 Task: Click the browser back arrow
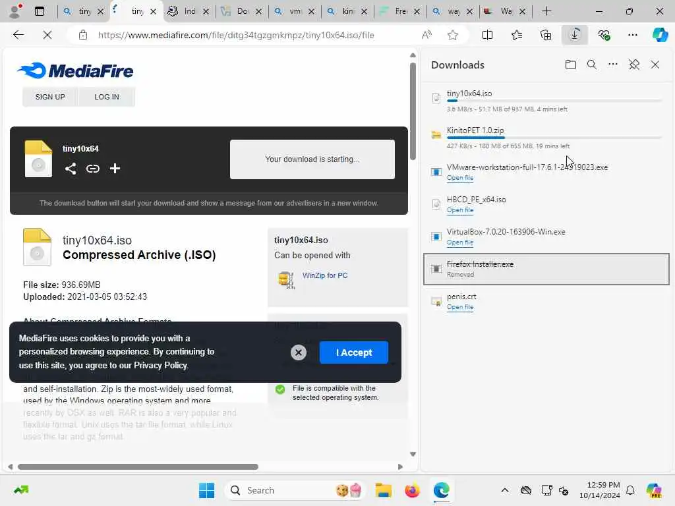coord(18,35)
